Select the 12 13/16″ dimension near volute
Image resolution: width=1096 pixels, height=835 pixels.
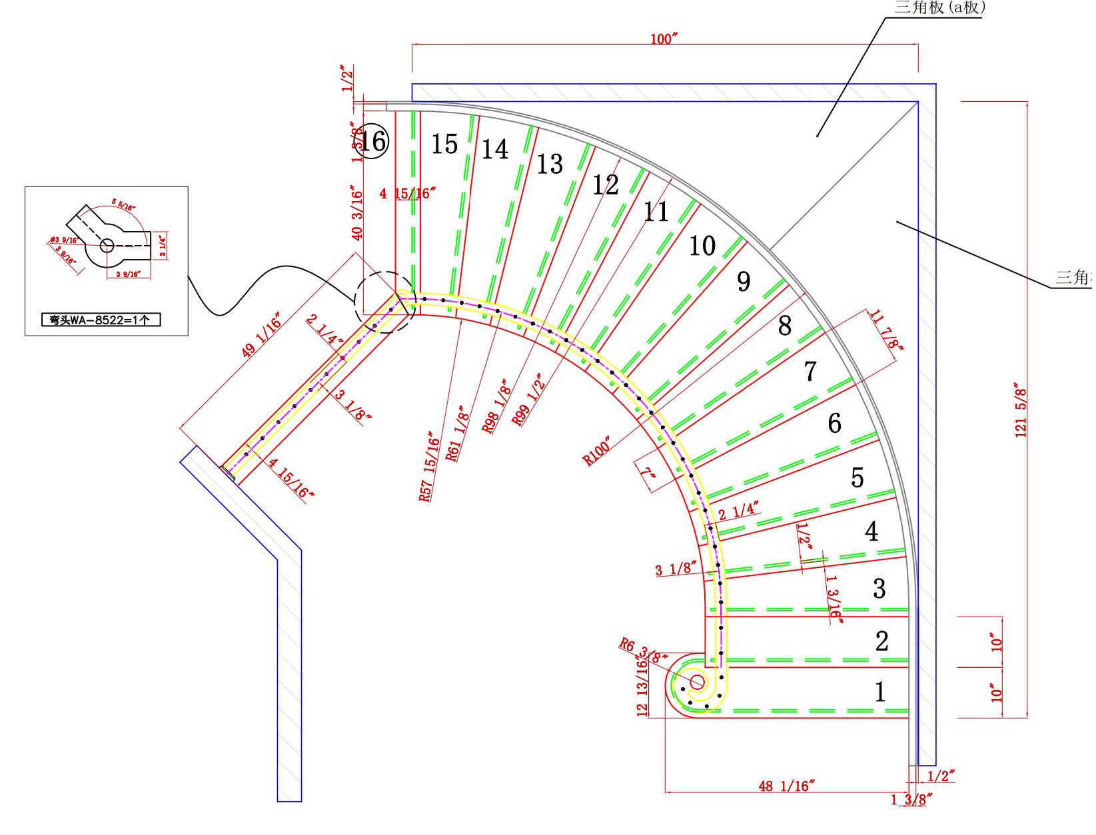click(x=642, y=687)
